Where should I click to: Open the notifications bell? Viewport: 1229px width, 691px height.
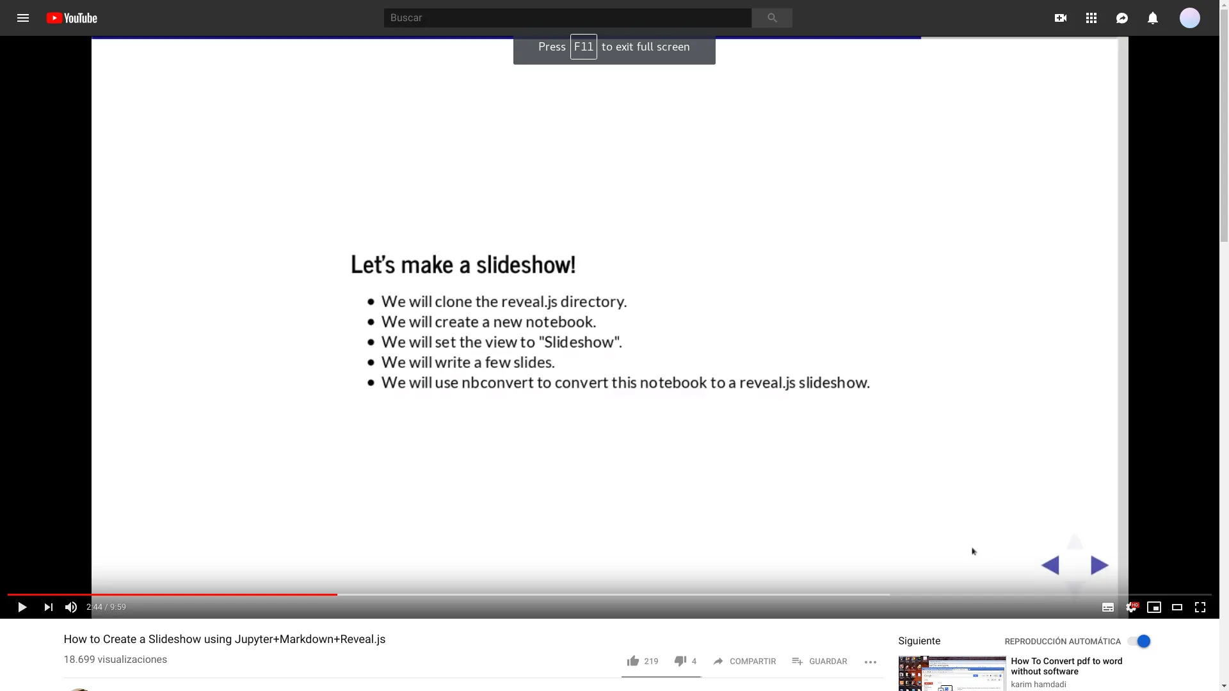click(1153, 18)
